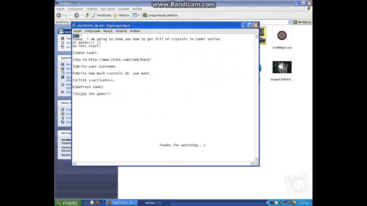Screen dimensions: 367x206
Task: Minimize the stockholm_de.txt Notepad window
Action: click(244, 25)
